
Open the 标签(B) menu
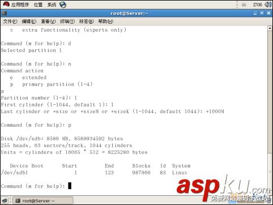tap(87, 22)
